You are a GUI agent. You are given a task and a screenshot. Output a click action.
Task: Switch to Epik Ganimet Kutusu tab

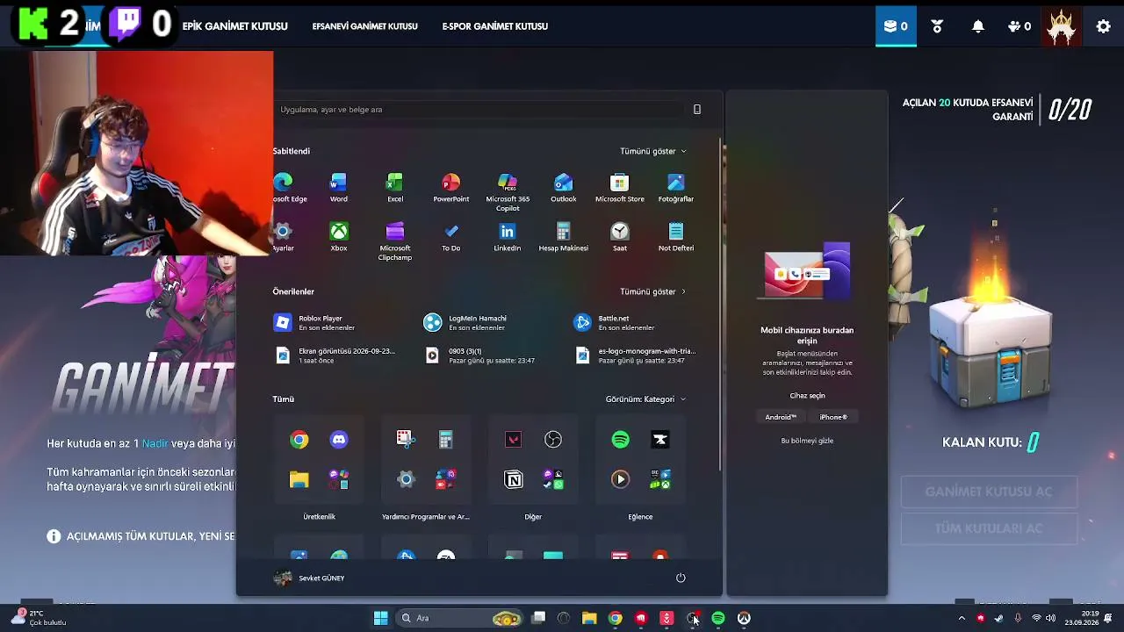pos(234,26)
